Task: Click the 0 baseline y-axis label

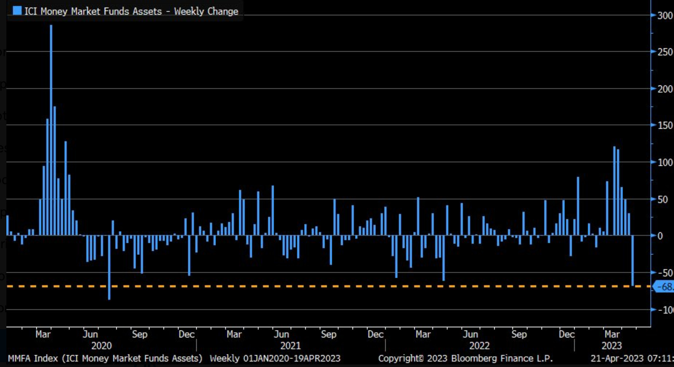Action: click(x=660, y=236)
